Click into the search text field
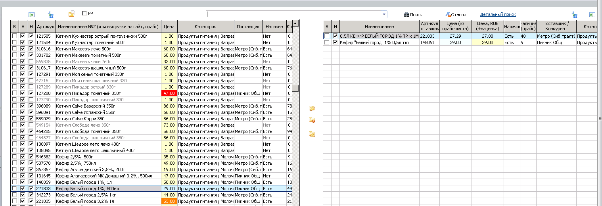602x206 pixels. pos(294,14)
